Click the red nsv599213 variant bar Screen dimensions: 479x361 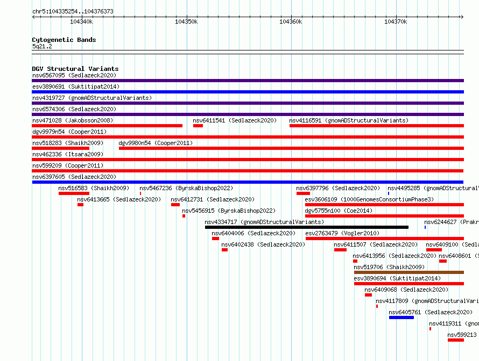[456, 340]
